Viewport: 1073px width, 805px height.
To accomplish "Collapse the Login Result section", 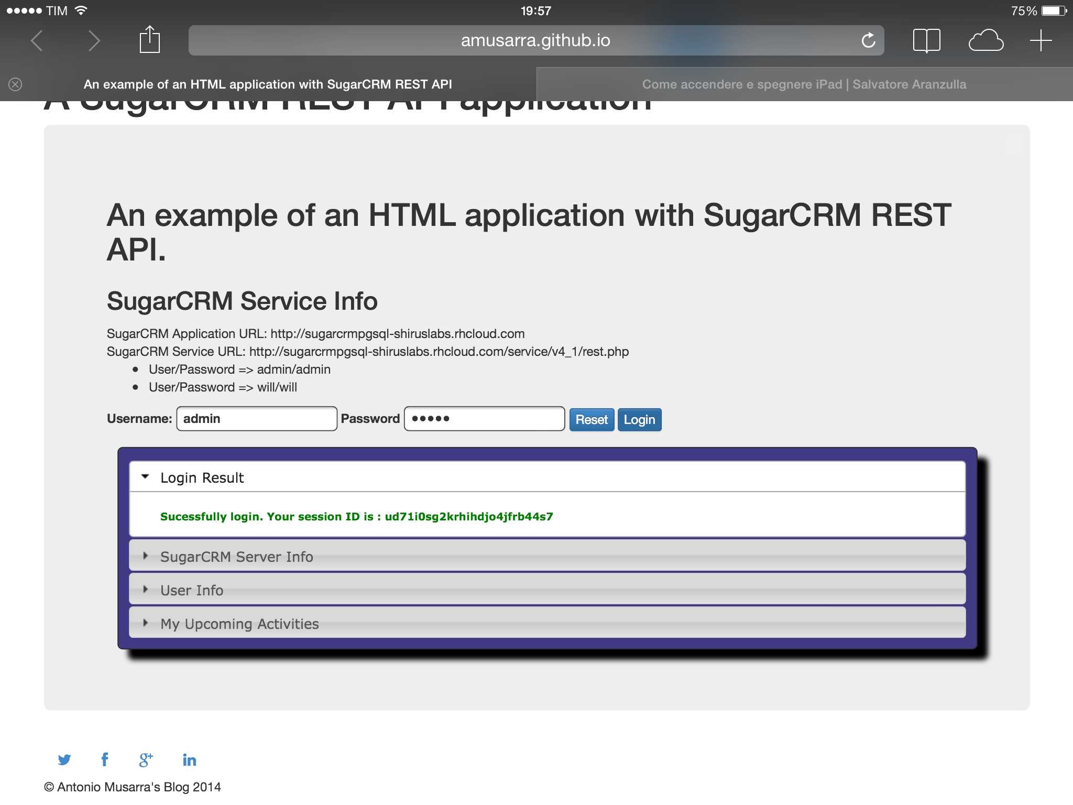I will tap(547, 477).
